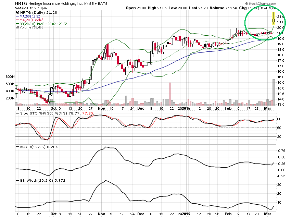Click the 13.5 price axis label

[x=281, y=104]
